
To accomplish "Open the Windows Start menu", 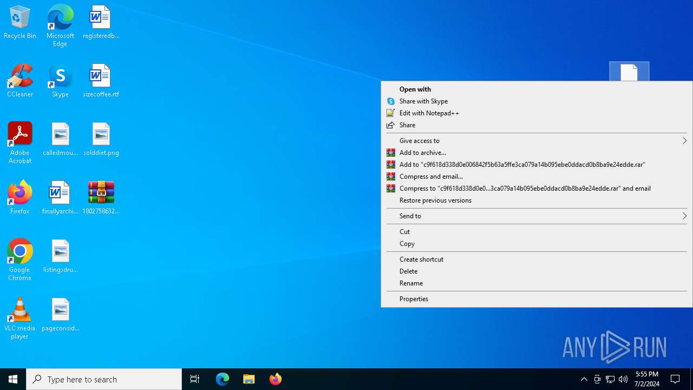I will [x=13, y=379].
